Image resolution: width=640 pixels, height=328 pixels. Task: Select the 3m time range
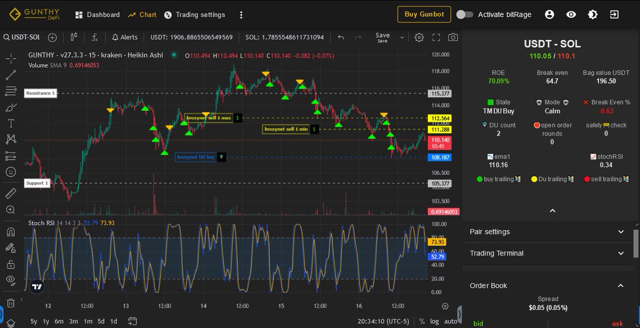(73, 321)
